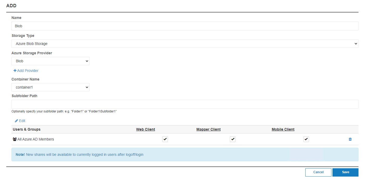Focus the Name text field
This screenshot has height=188, width=365.
185,26
